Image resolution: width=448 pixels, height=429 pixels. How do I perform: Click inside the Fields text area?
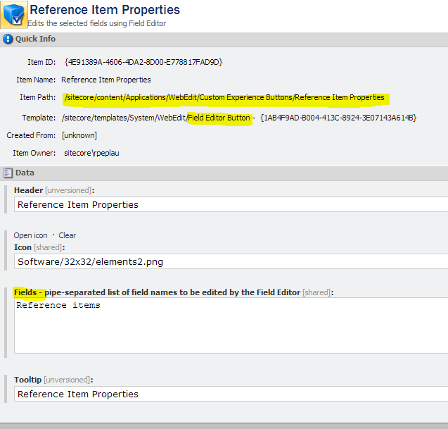pos(231,325)
